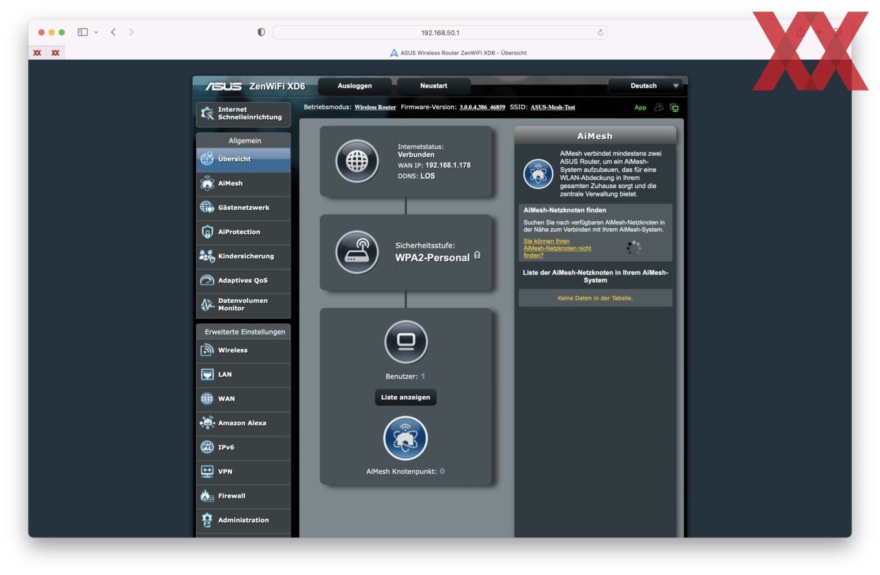Click the wireless router security icon
Screen dimensions: 880x575
click(357, 252)
